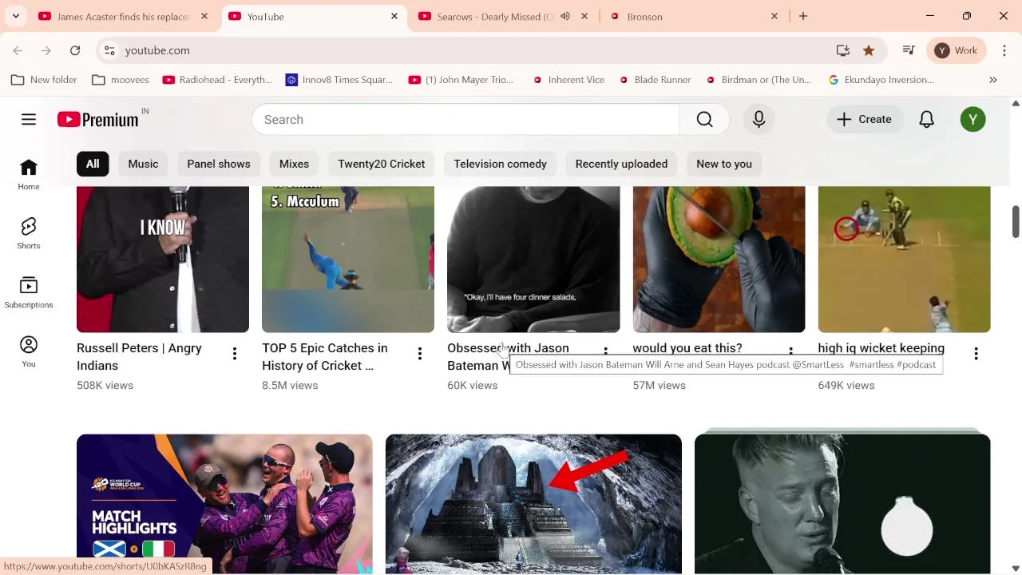The height and width of the screenshot is (575, 1022).
Task: Click the search magnifier button
Action: click(704, 120)
